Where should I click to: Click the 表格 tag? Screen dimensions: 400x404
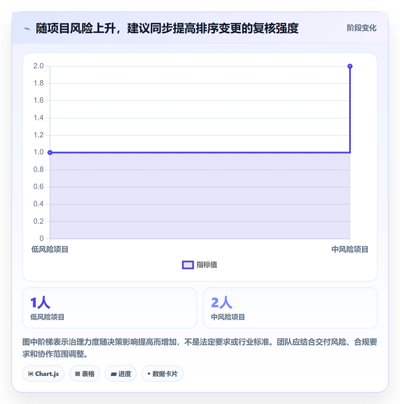pos(85,374)
